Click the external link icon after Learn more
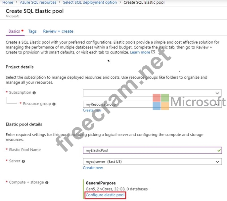 coord(153,52)
